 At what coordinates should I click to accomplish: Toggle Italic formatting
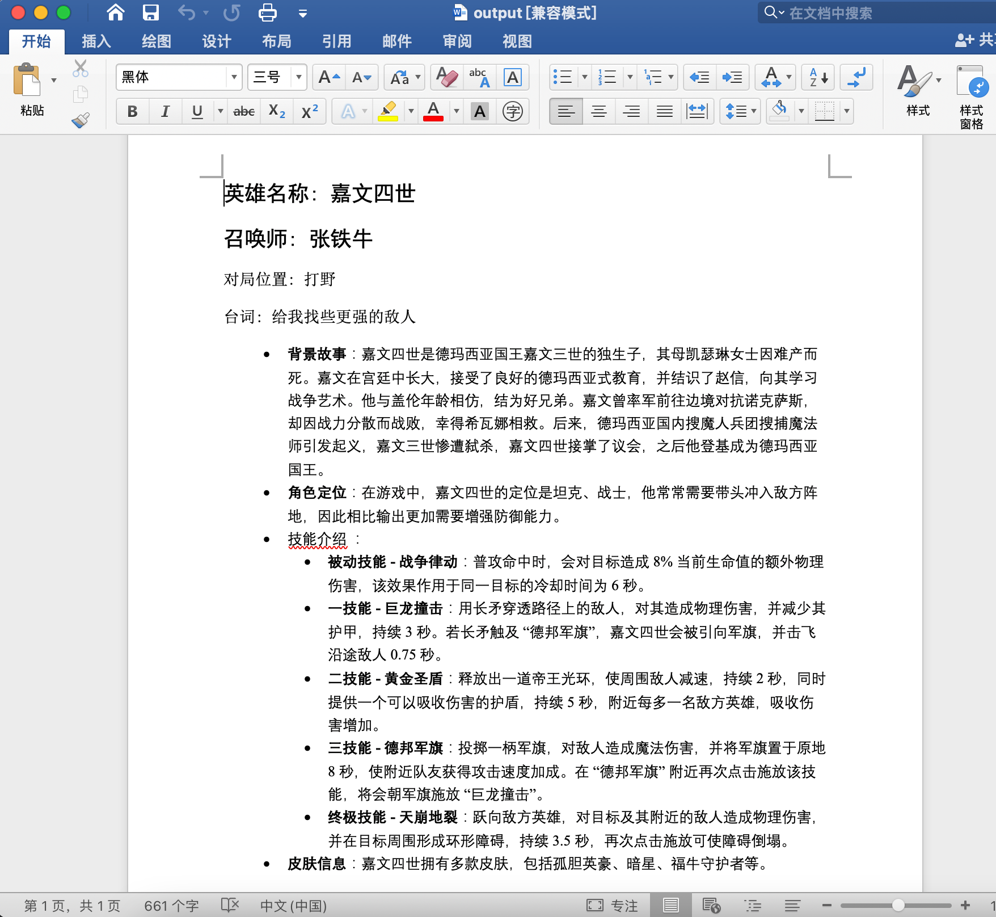click(x=165, y=111)
